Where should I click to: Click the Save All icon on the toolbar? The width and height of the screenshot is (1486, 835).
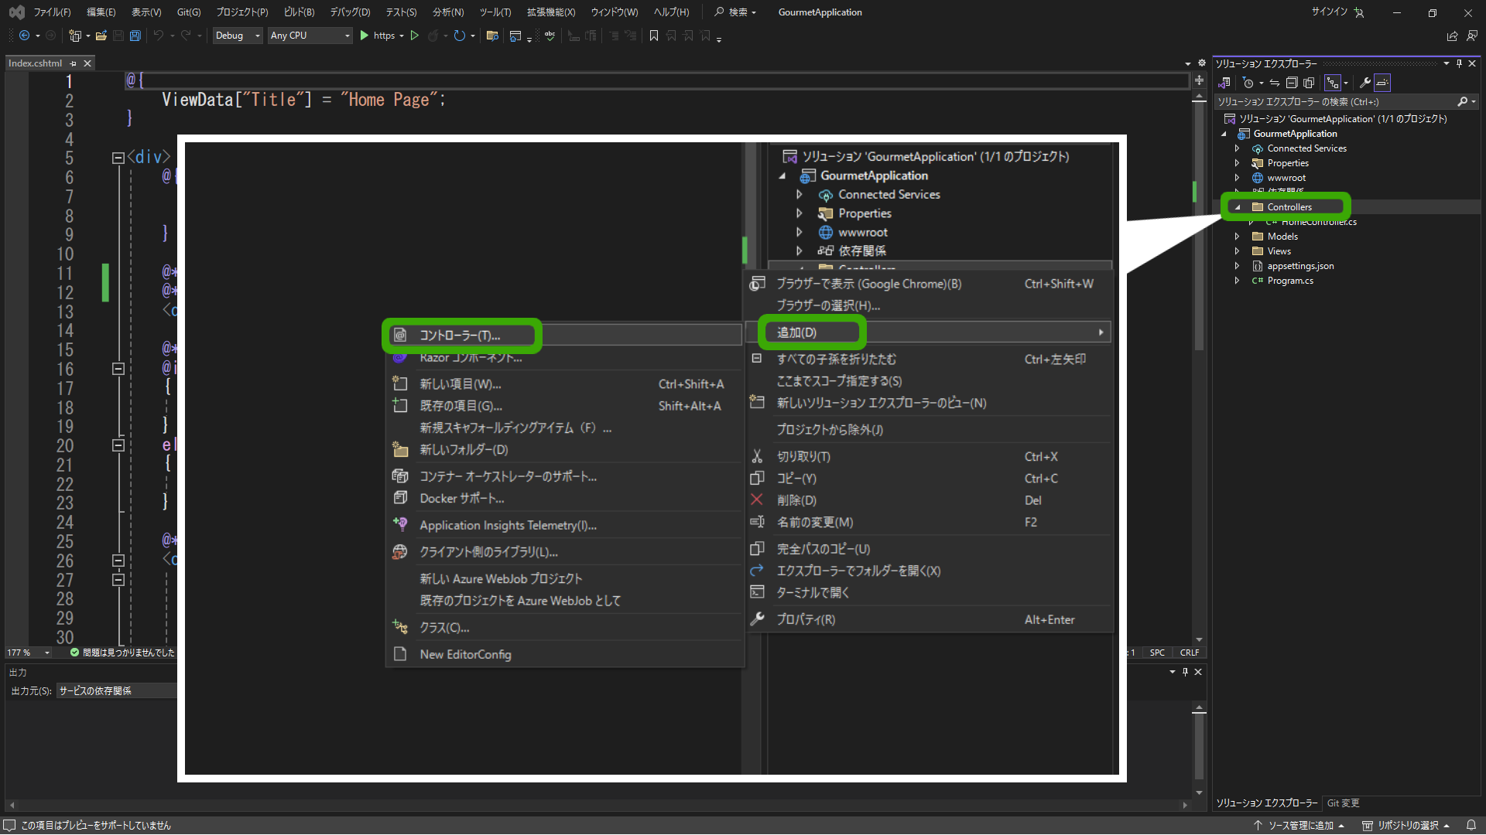135,36
